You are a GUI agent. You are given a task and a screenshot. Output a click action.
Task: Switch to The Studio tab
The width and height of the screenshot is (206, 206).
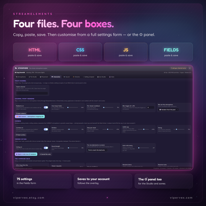pos(33,77)
